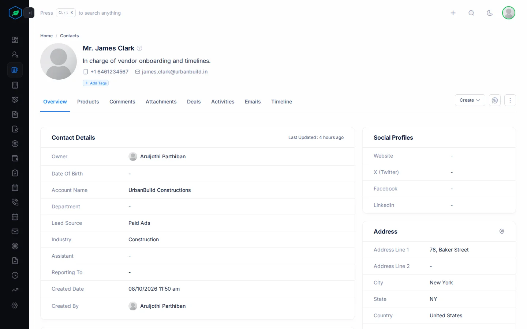Screen dimensions: 527x329
Task: Open the Create dropdown button
Action: coord(470,100)
